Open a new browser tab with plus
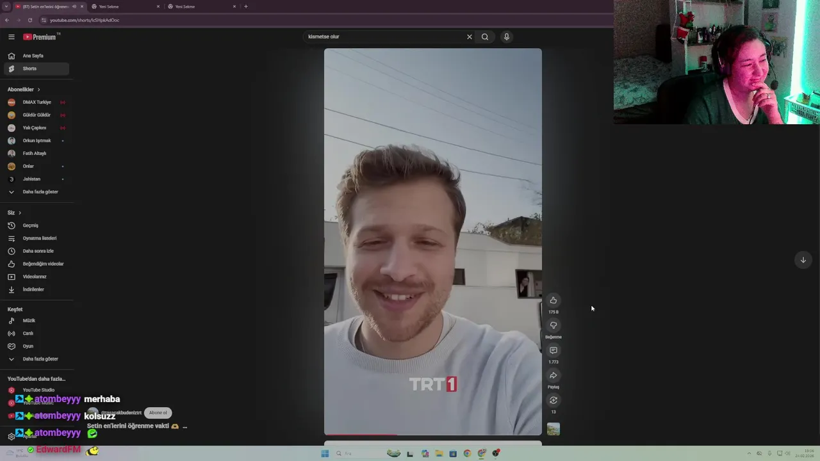 [245, 6]
